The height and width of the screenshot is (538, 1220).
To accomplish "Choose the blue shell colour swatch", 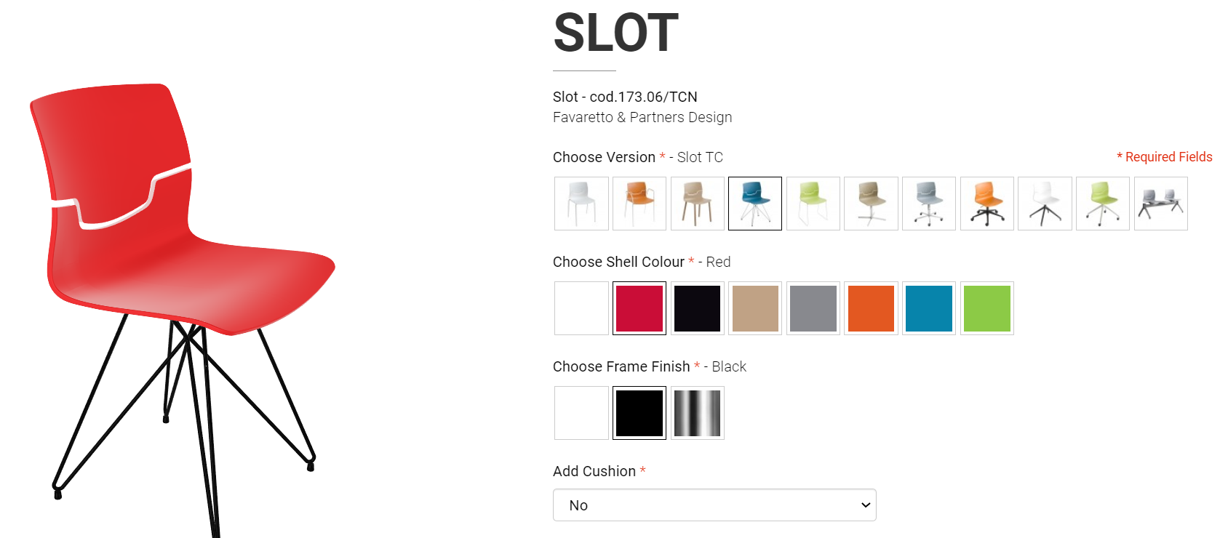I will pos(929,308).
